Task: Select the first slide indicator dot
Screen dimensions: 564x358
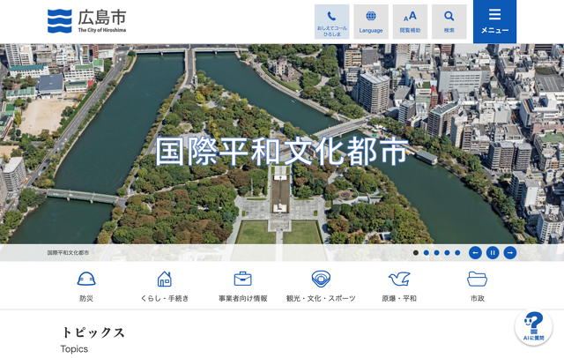Action: pos(416,253)
